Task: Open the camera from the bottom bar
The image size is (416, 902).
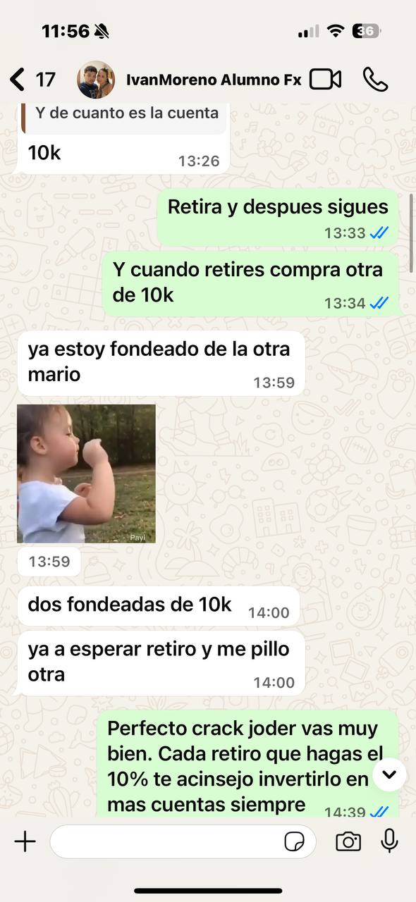Action: 348,841
